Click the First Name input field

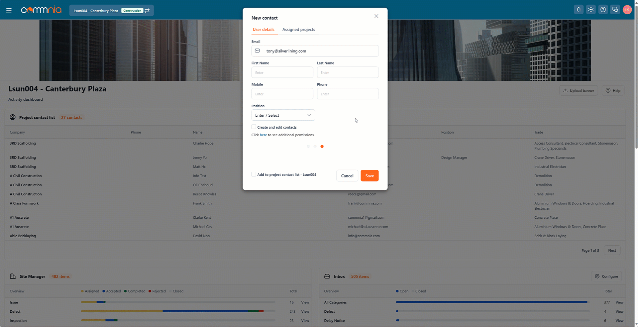coord(282,72)
